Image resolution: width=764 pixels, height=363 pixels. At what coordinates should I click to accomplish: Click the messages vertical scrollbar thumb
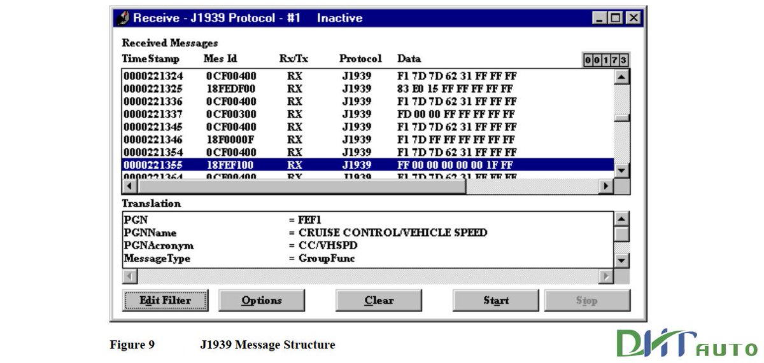(622, 118)
